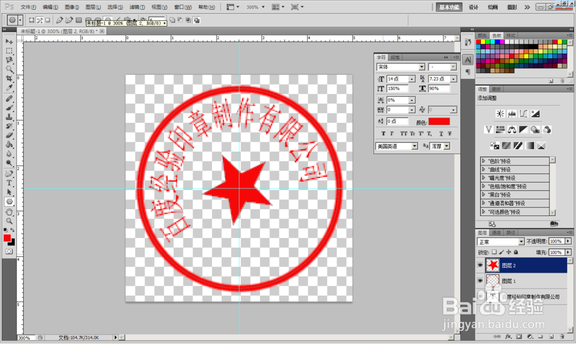The width and height of the screenshot is (576, 344).
Task: Select the Brush tool
Action: (x=9, y=108)
